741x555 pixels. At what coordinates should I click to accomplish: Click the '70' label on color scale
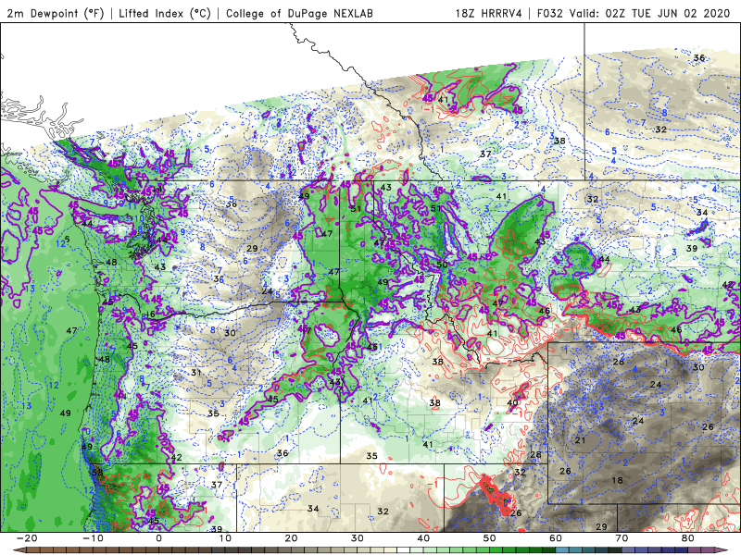(x=622, y=538)
